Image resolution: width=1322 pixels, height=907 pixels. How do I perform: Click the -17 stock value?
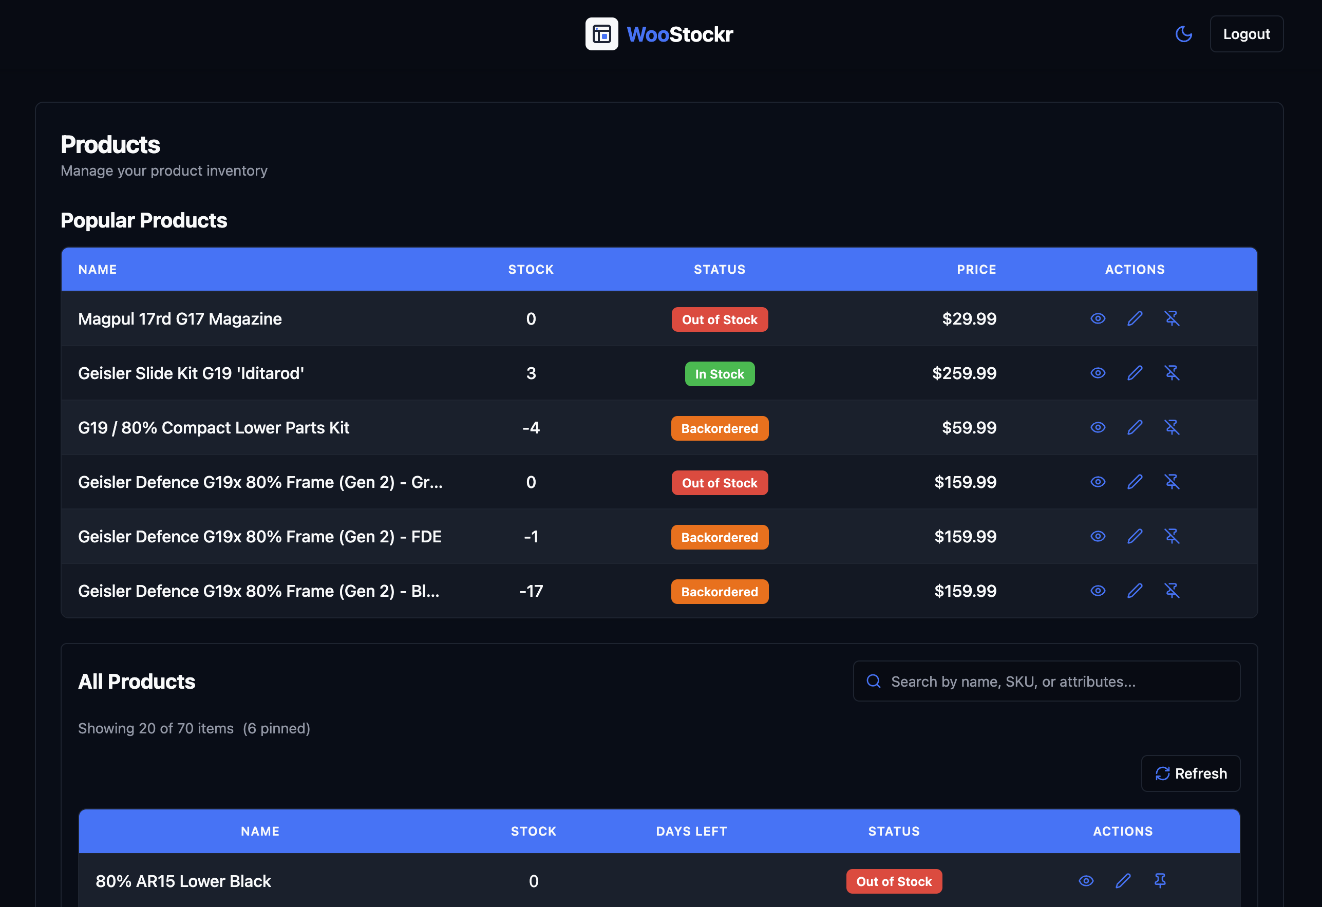(x=531, y=591)
